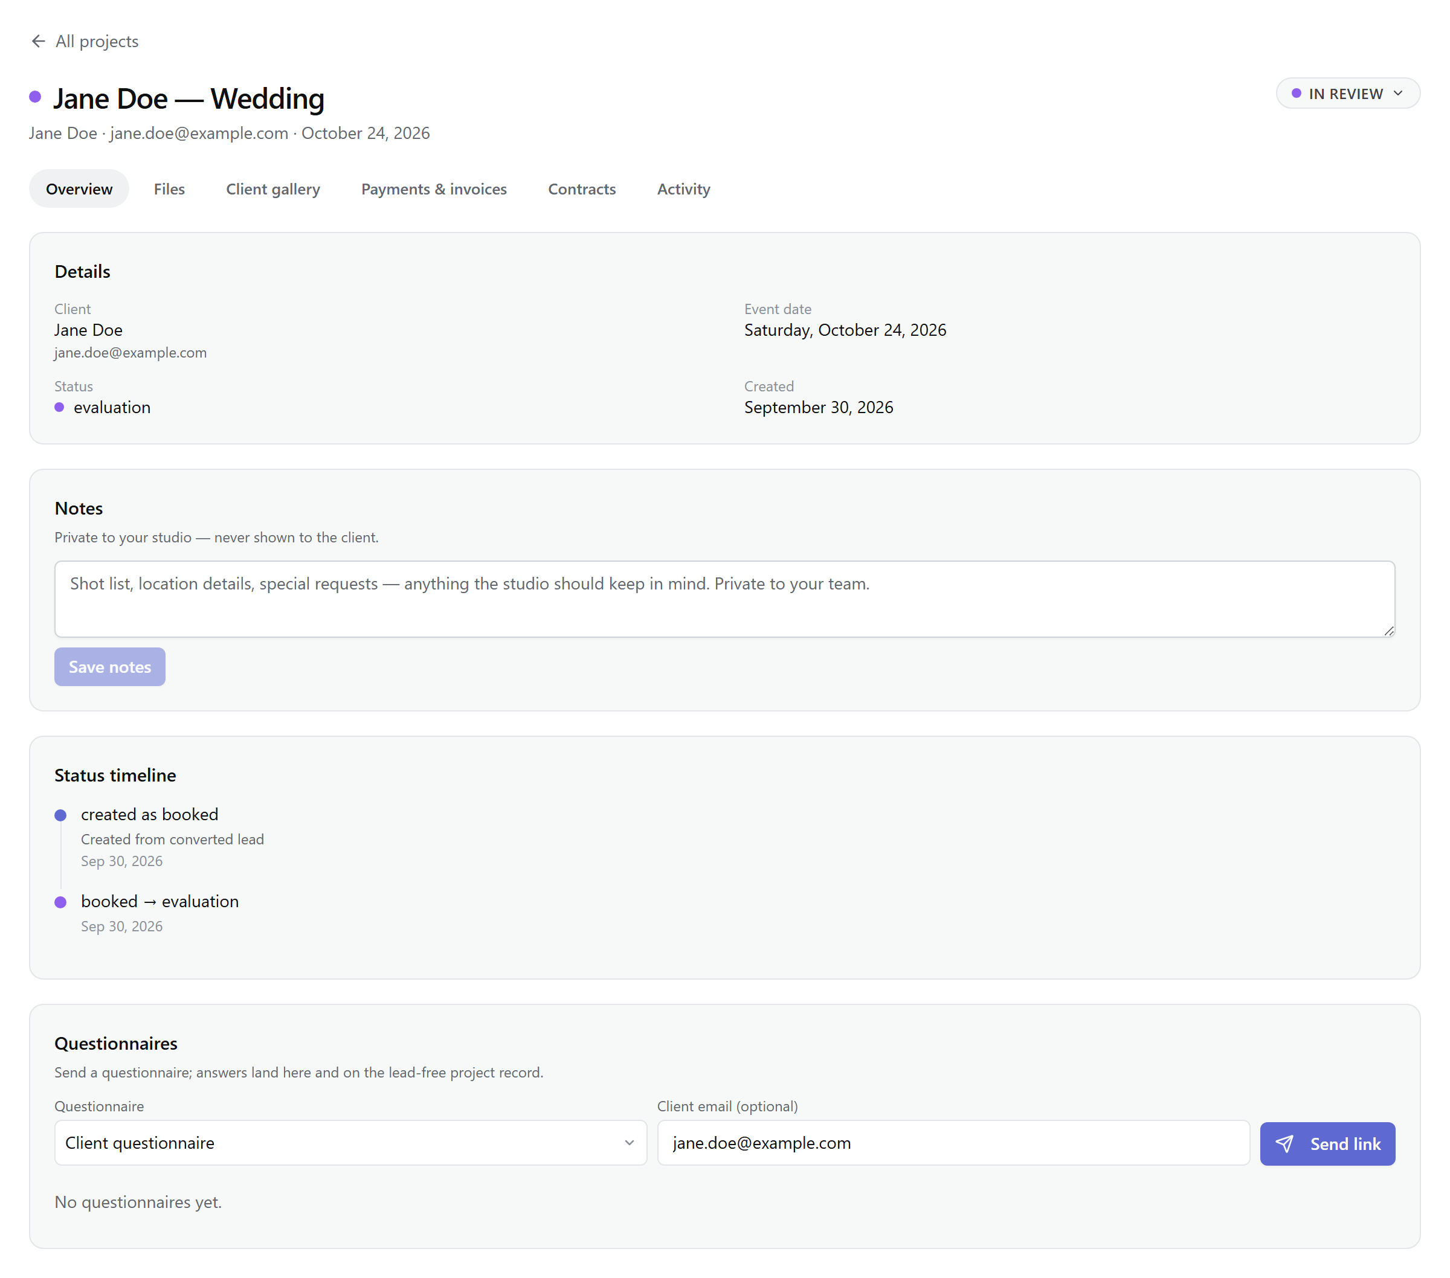This screenshot has width=1450, height=1278.
Task: Click the purple dot beside Jane Doe — Wedding title
Action: point(35,97)
